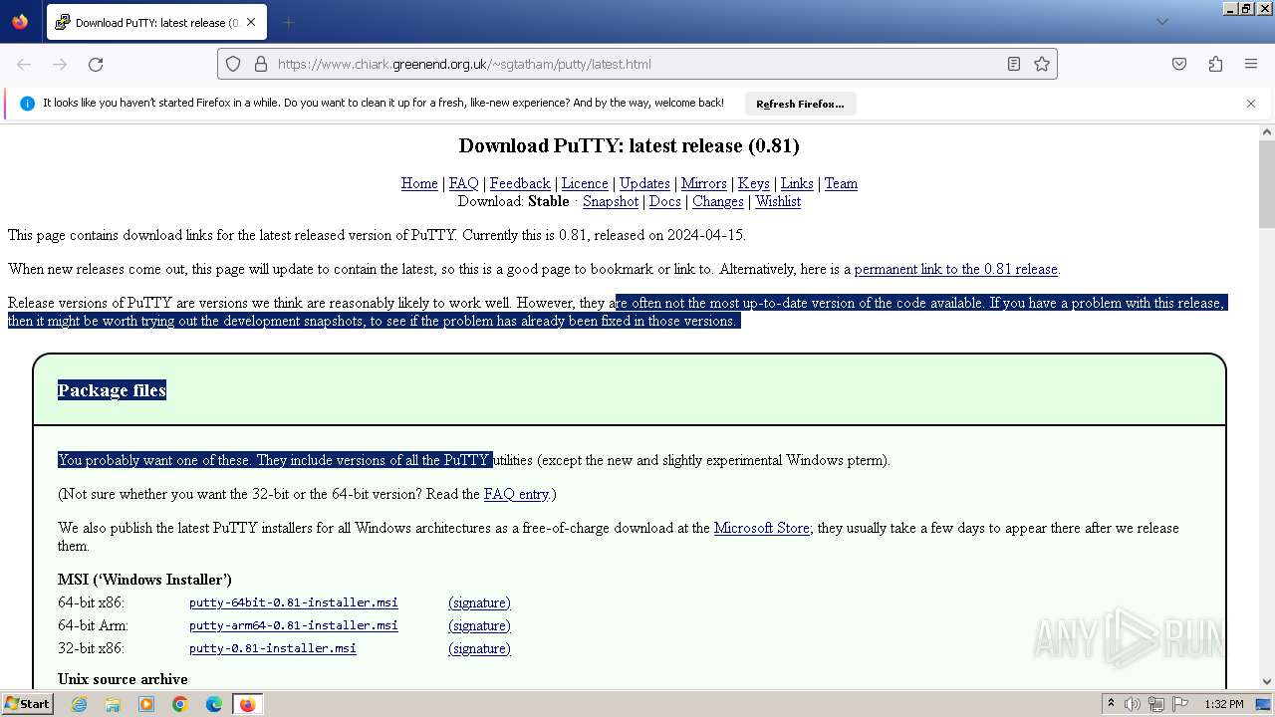Launch Internet Explorer from the taskbar
The image size is (1275, 717).
[79, 704]
